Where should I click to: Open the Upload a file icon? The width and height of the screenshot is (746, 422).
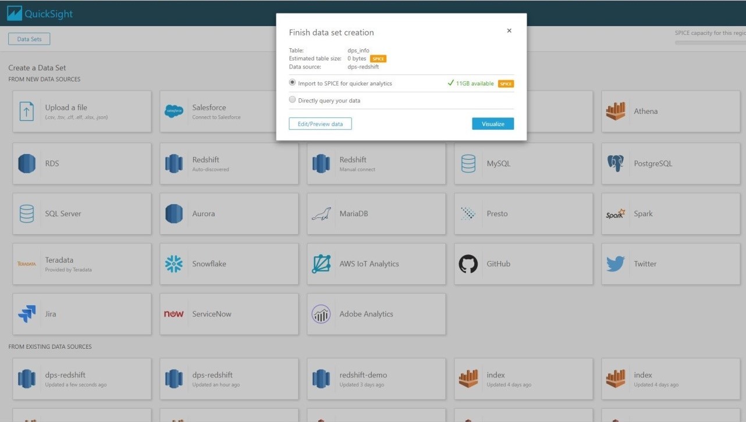click(27, 111)
